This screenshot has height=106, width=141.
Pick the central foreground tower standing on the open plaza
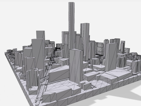point(76,66)
